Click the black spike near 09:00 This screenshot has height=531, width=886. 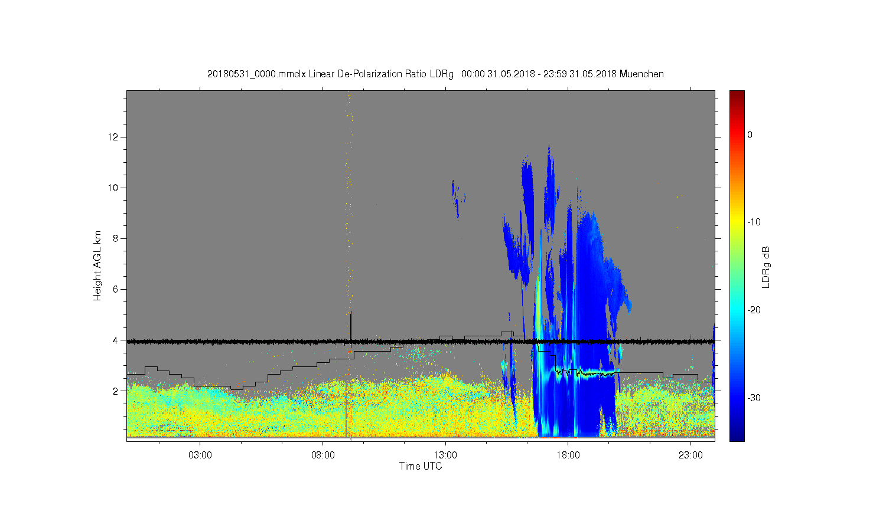pyautogui.click(x=351, y=326)
